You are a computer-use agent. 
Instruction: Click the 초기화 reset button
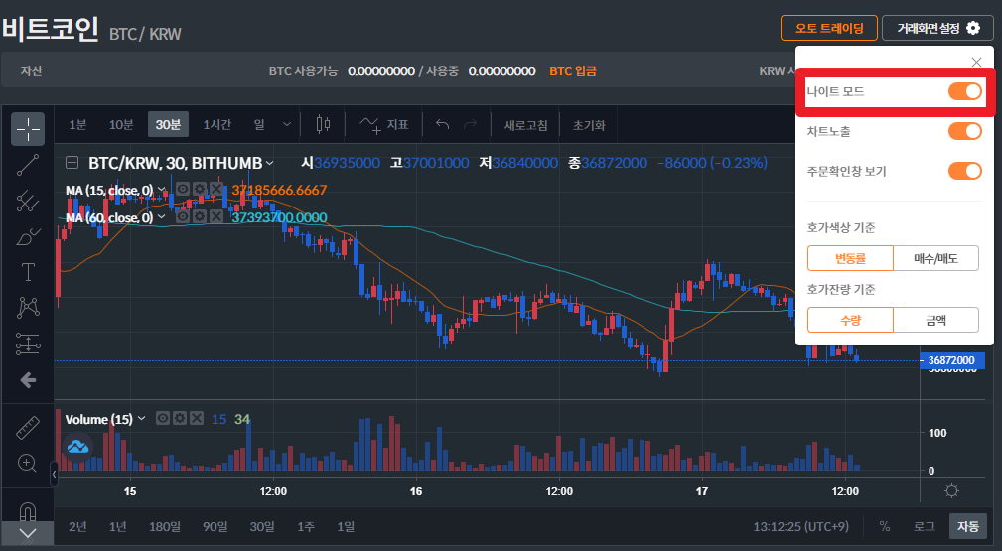pyautogui.click(x=589, y=125)
